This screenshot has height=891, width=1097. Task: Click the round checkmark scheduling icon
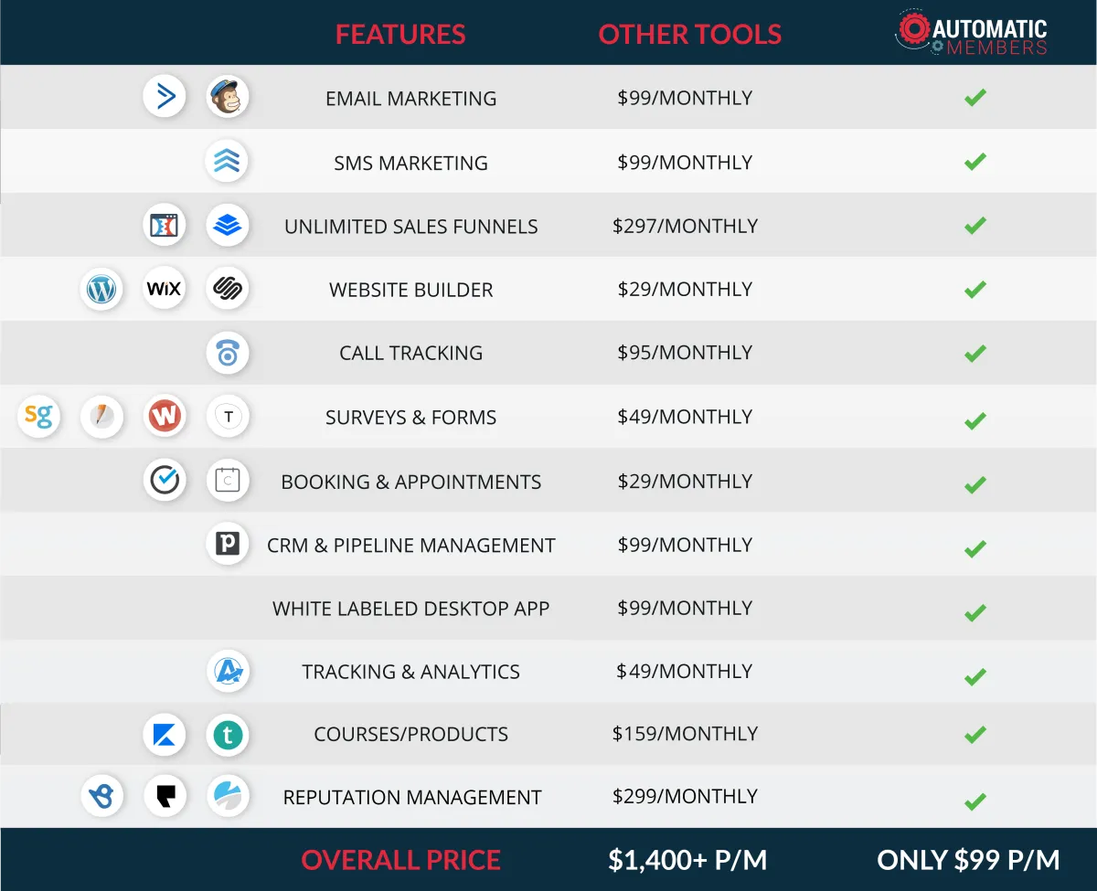(165, 480)
